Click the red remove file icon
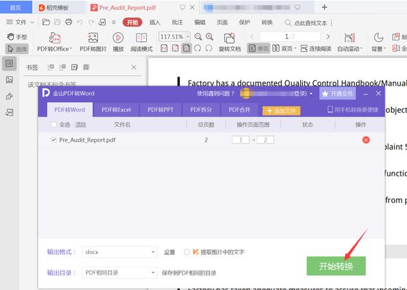 tap(366, 140)
